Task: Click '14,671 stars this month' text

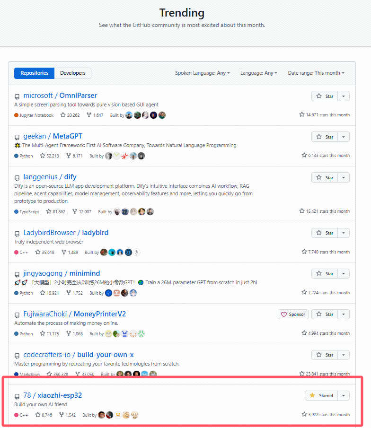Action: click(x=327, y=115)
